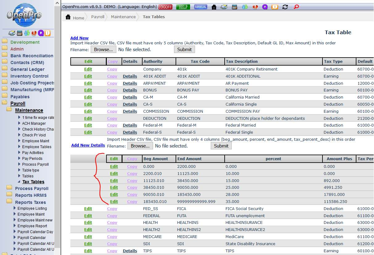374x255 pixels.
Task: Click the refresh arrows icon in top toolbar
Action: pyautogui.click(x=285, y=7)
